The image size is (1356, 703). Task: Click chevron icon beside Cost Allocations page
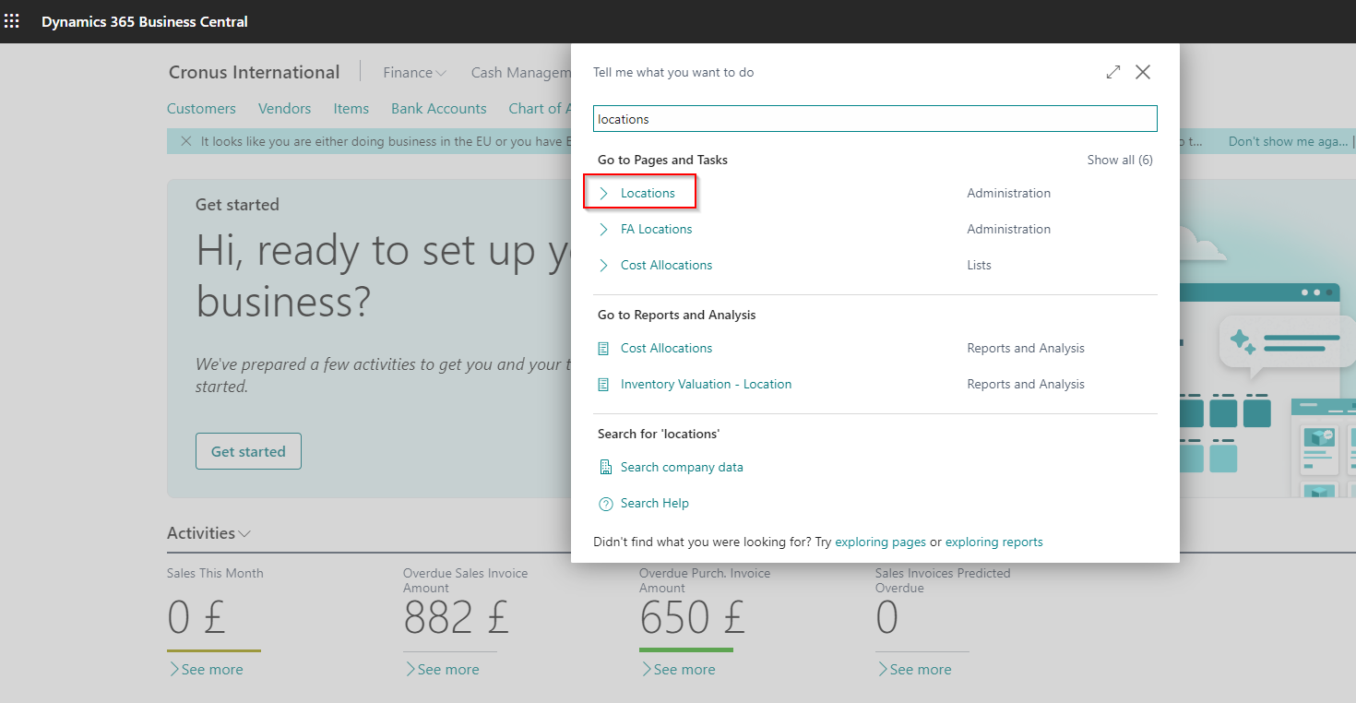604,265
